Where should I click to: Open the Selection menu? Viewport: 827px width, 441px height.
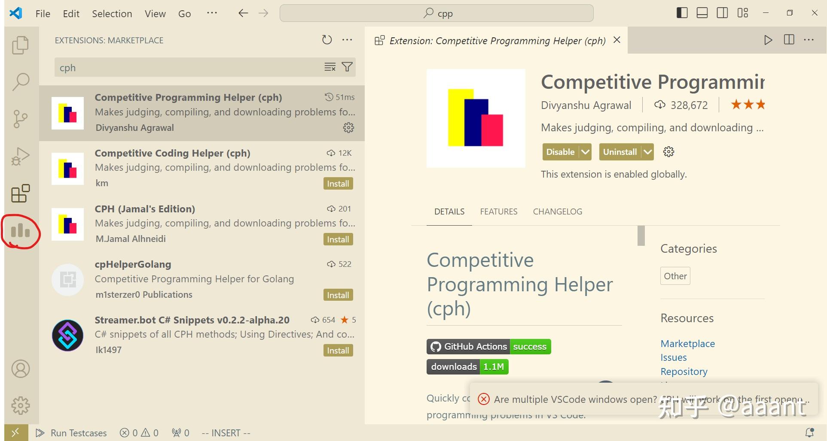(x=112, y=13)
